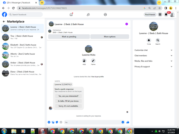Open tab search dropdown in Chrome
Screen dimensions: 179x134
point(159,3)
